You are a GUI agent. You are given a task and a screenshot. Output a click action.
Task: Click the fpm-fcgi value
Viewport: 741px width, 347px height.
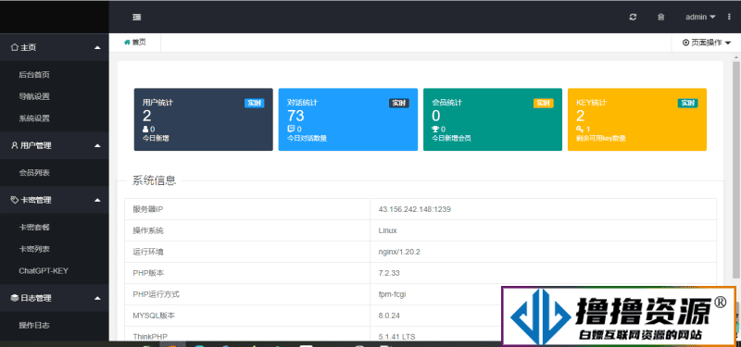pos(392,294)
